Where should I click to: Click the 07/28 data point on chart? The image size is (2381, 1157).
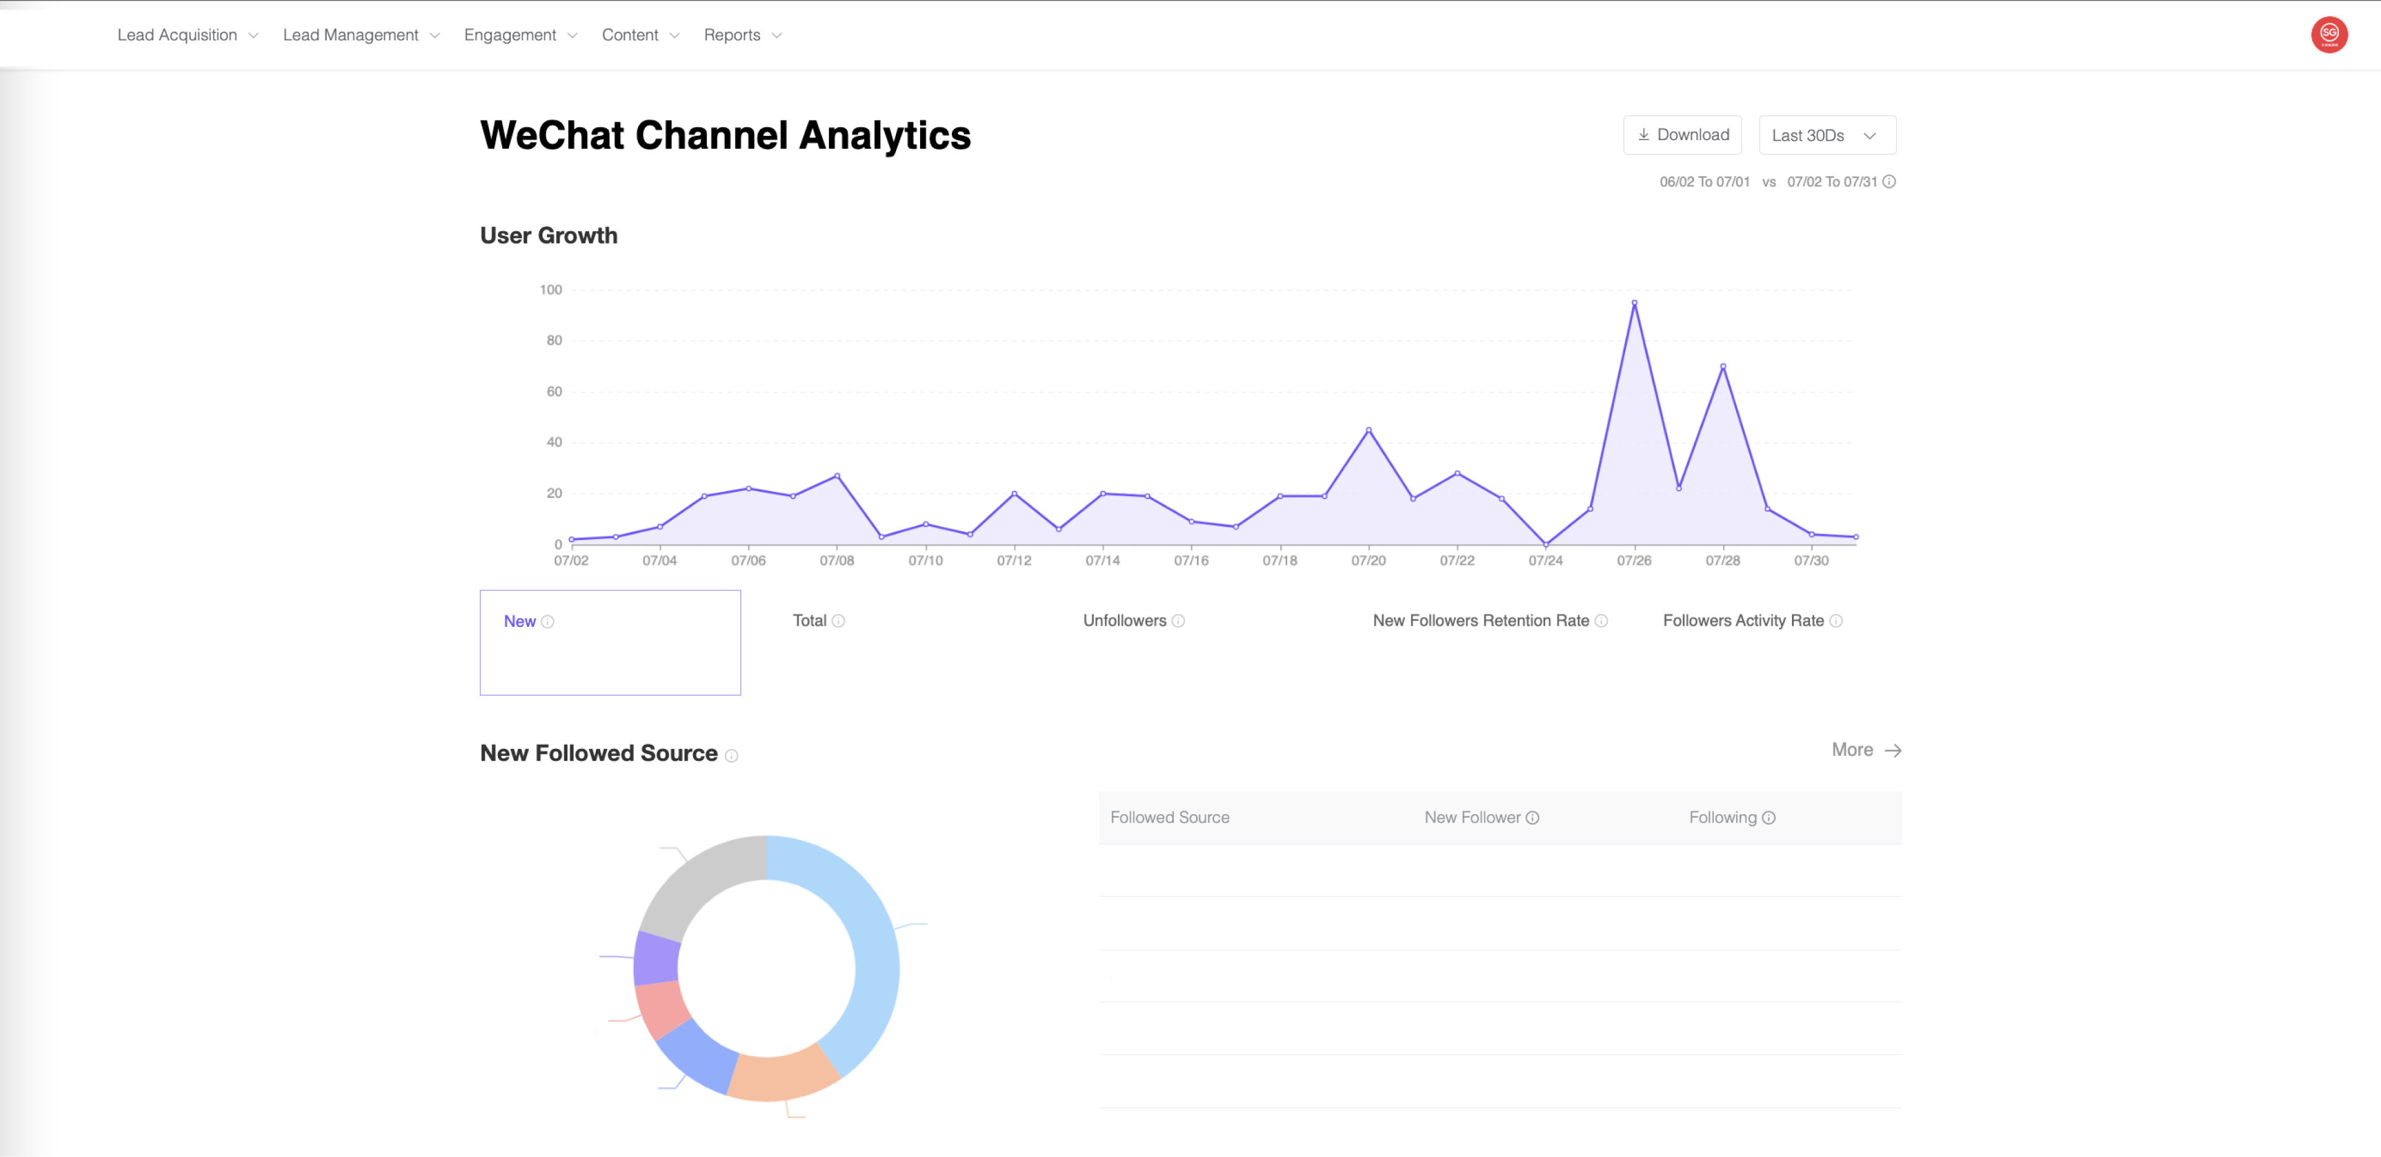coord(1723,367)
